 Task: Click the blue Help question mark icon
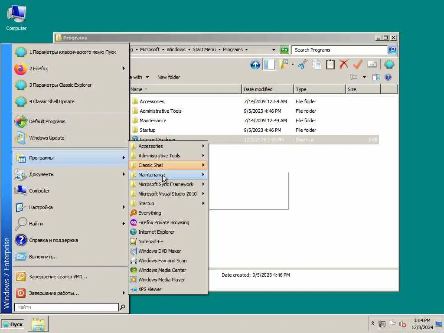tap(388, 77)
